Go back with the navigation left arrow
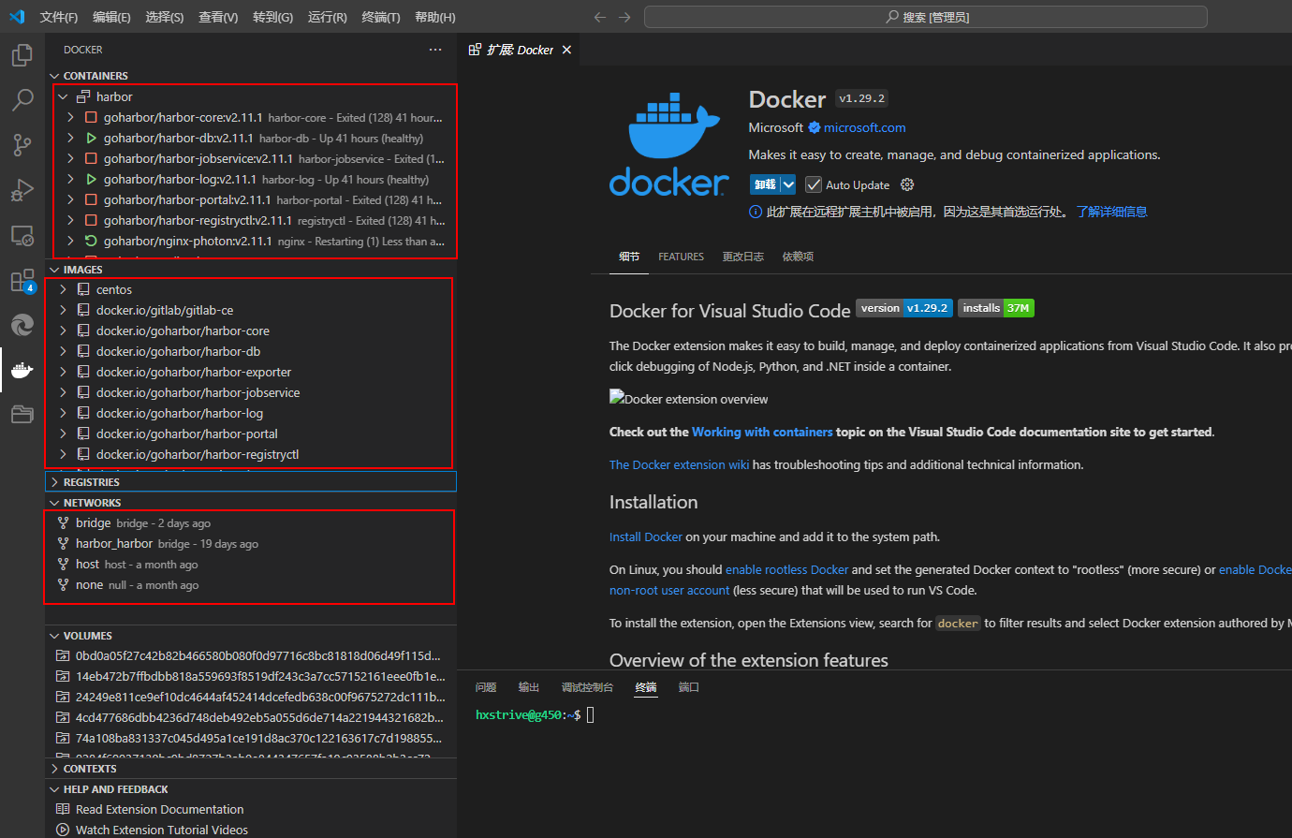The height and width of the screenshot is (838, 1292). pos(600,17)
